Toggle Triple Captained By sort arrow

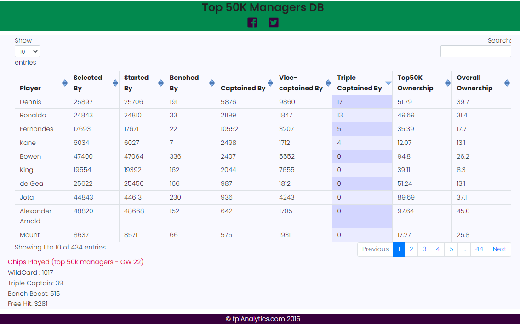tap(389, 83)
